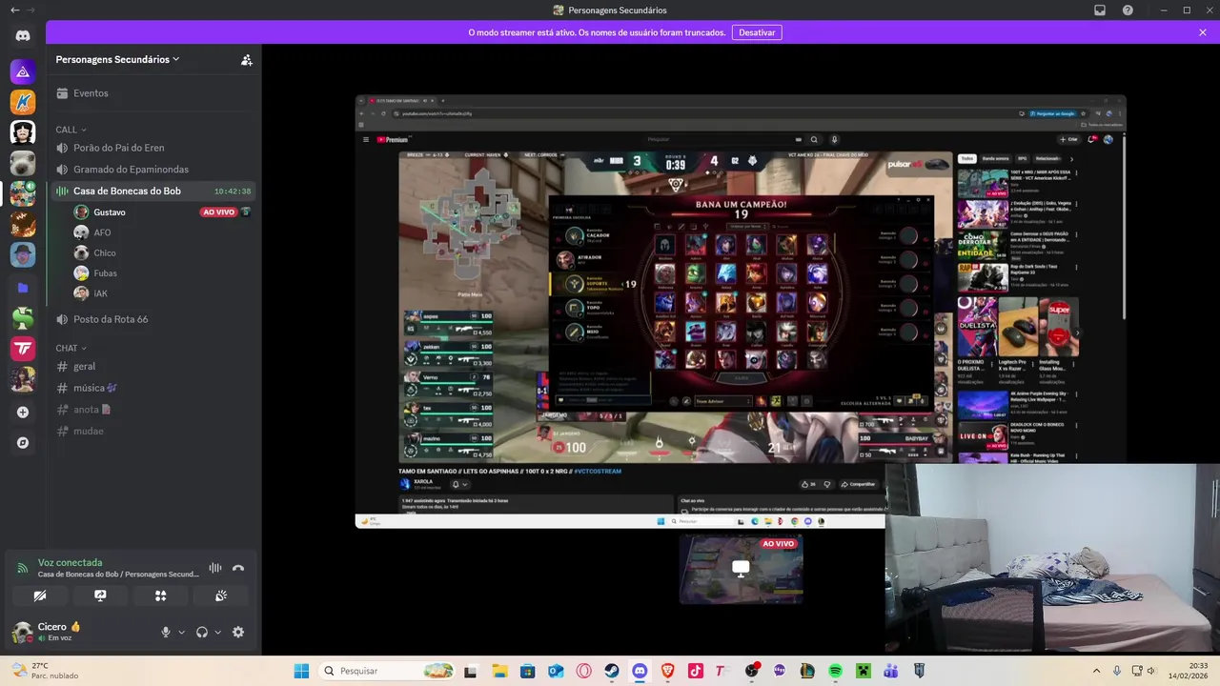Open Discord help icon in title bar
The width and height of the screenshot is (1220, 686).
1128,10
